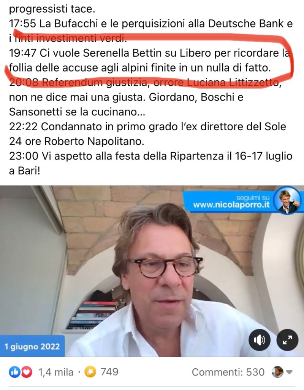Open the profile avatar selector for commenting

tap(278, 372)
